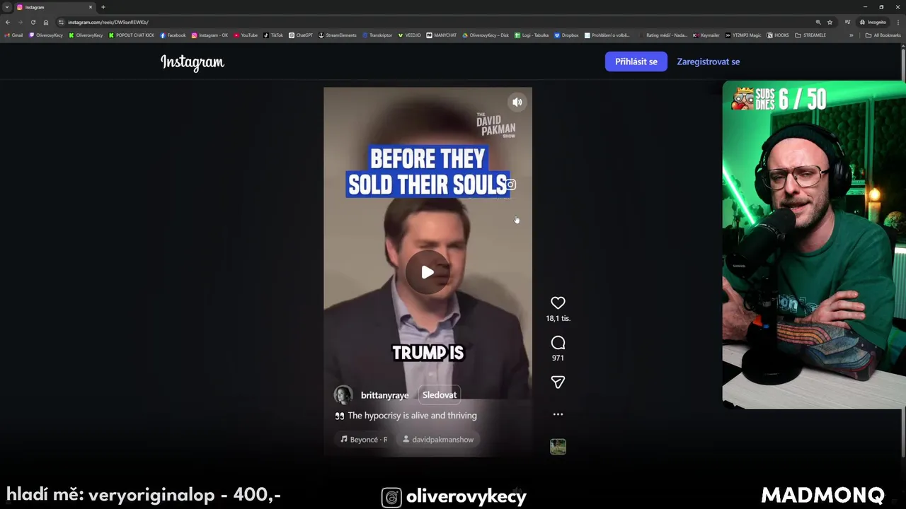Go forward with the browser forward arrow
The width and height of the screenshot is (906, 509).
(20, 22)
